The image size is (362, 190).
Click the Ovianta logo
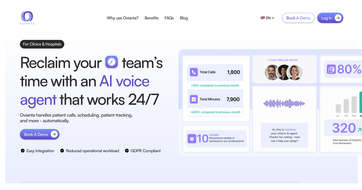(27, 18)
